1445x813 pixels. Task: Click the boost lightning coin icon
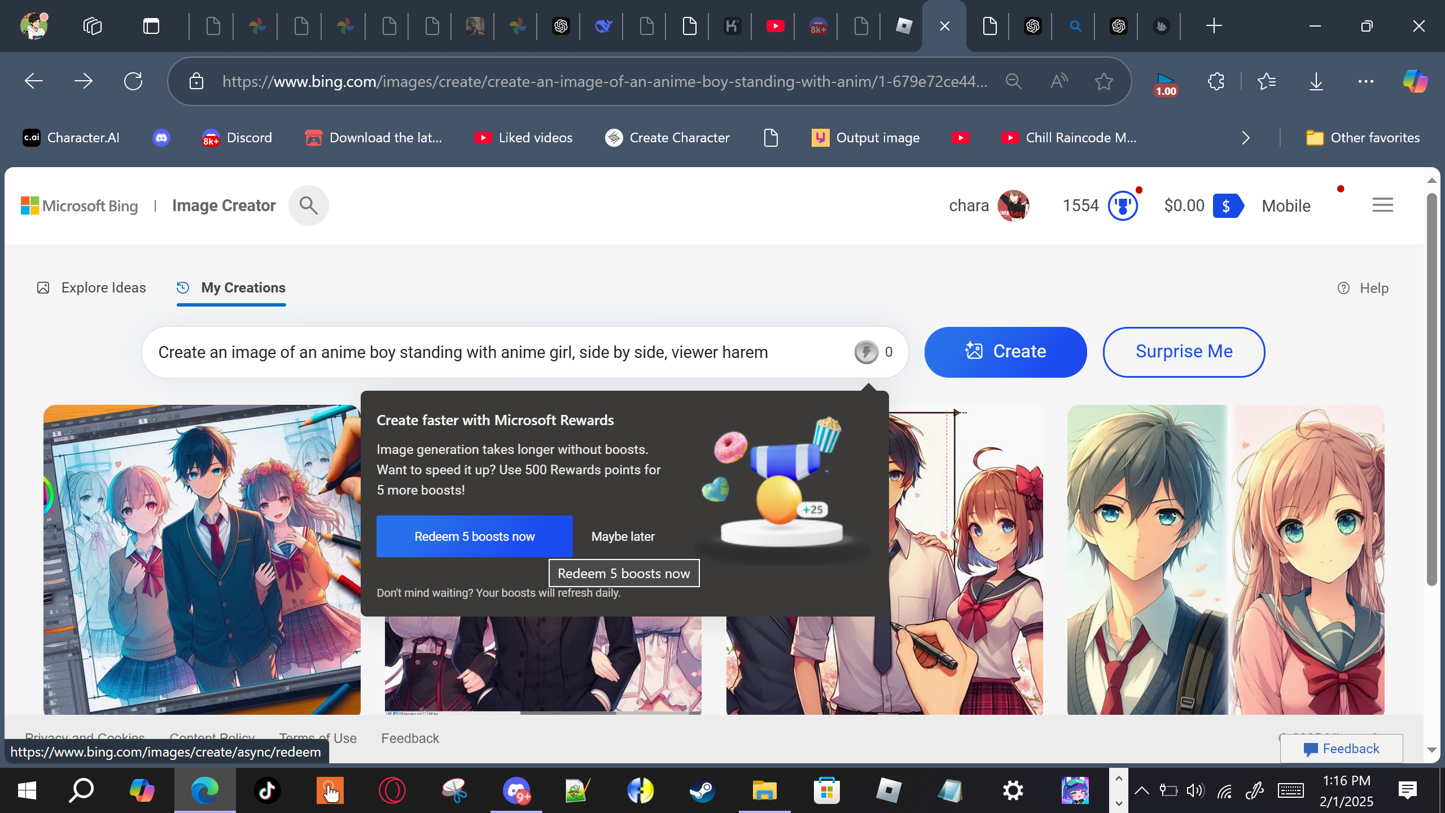coord(866,352)
